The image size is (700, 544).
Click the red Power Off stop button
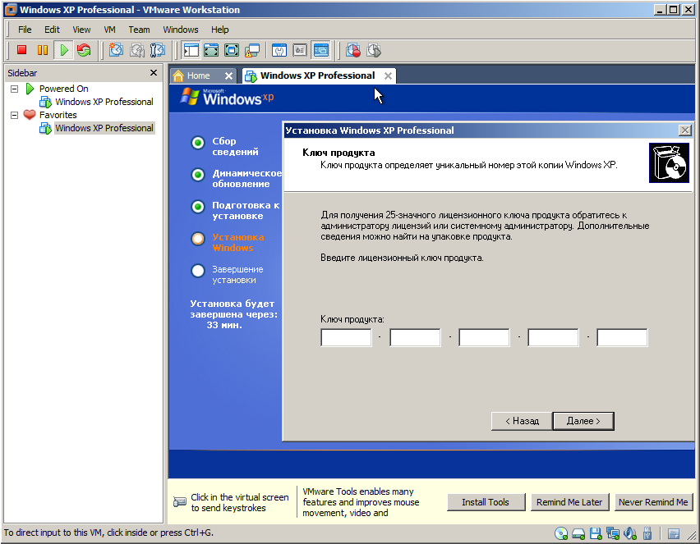[21, 50]
